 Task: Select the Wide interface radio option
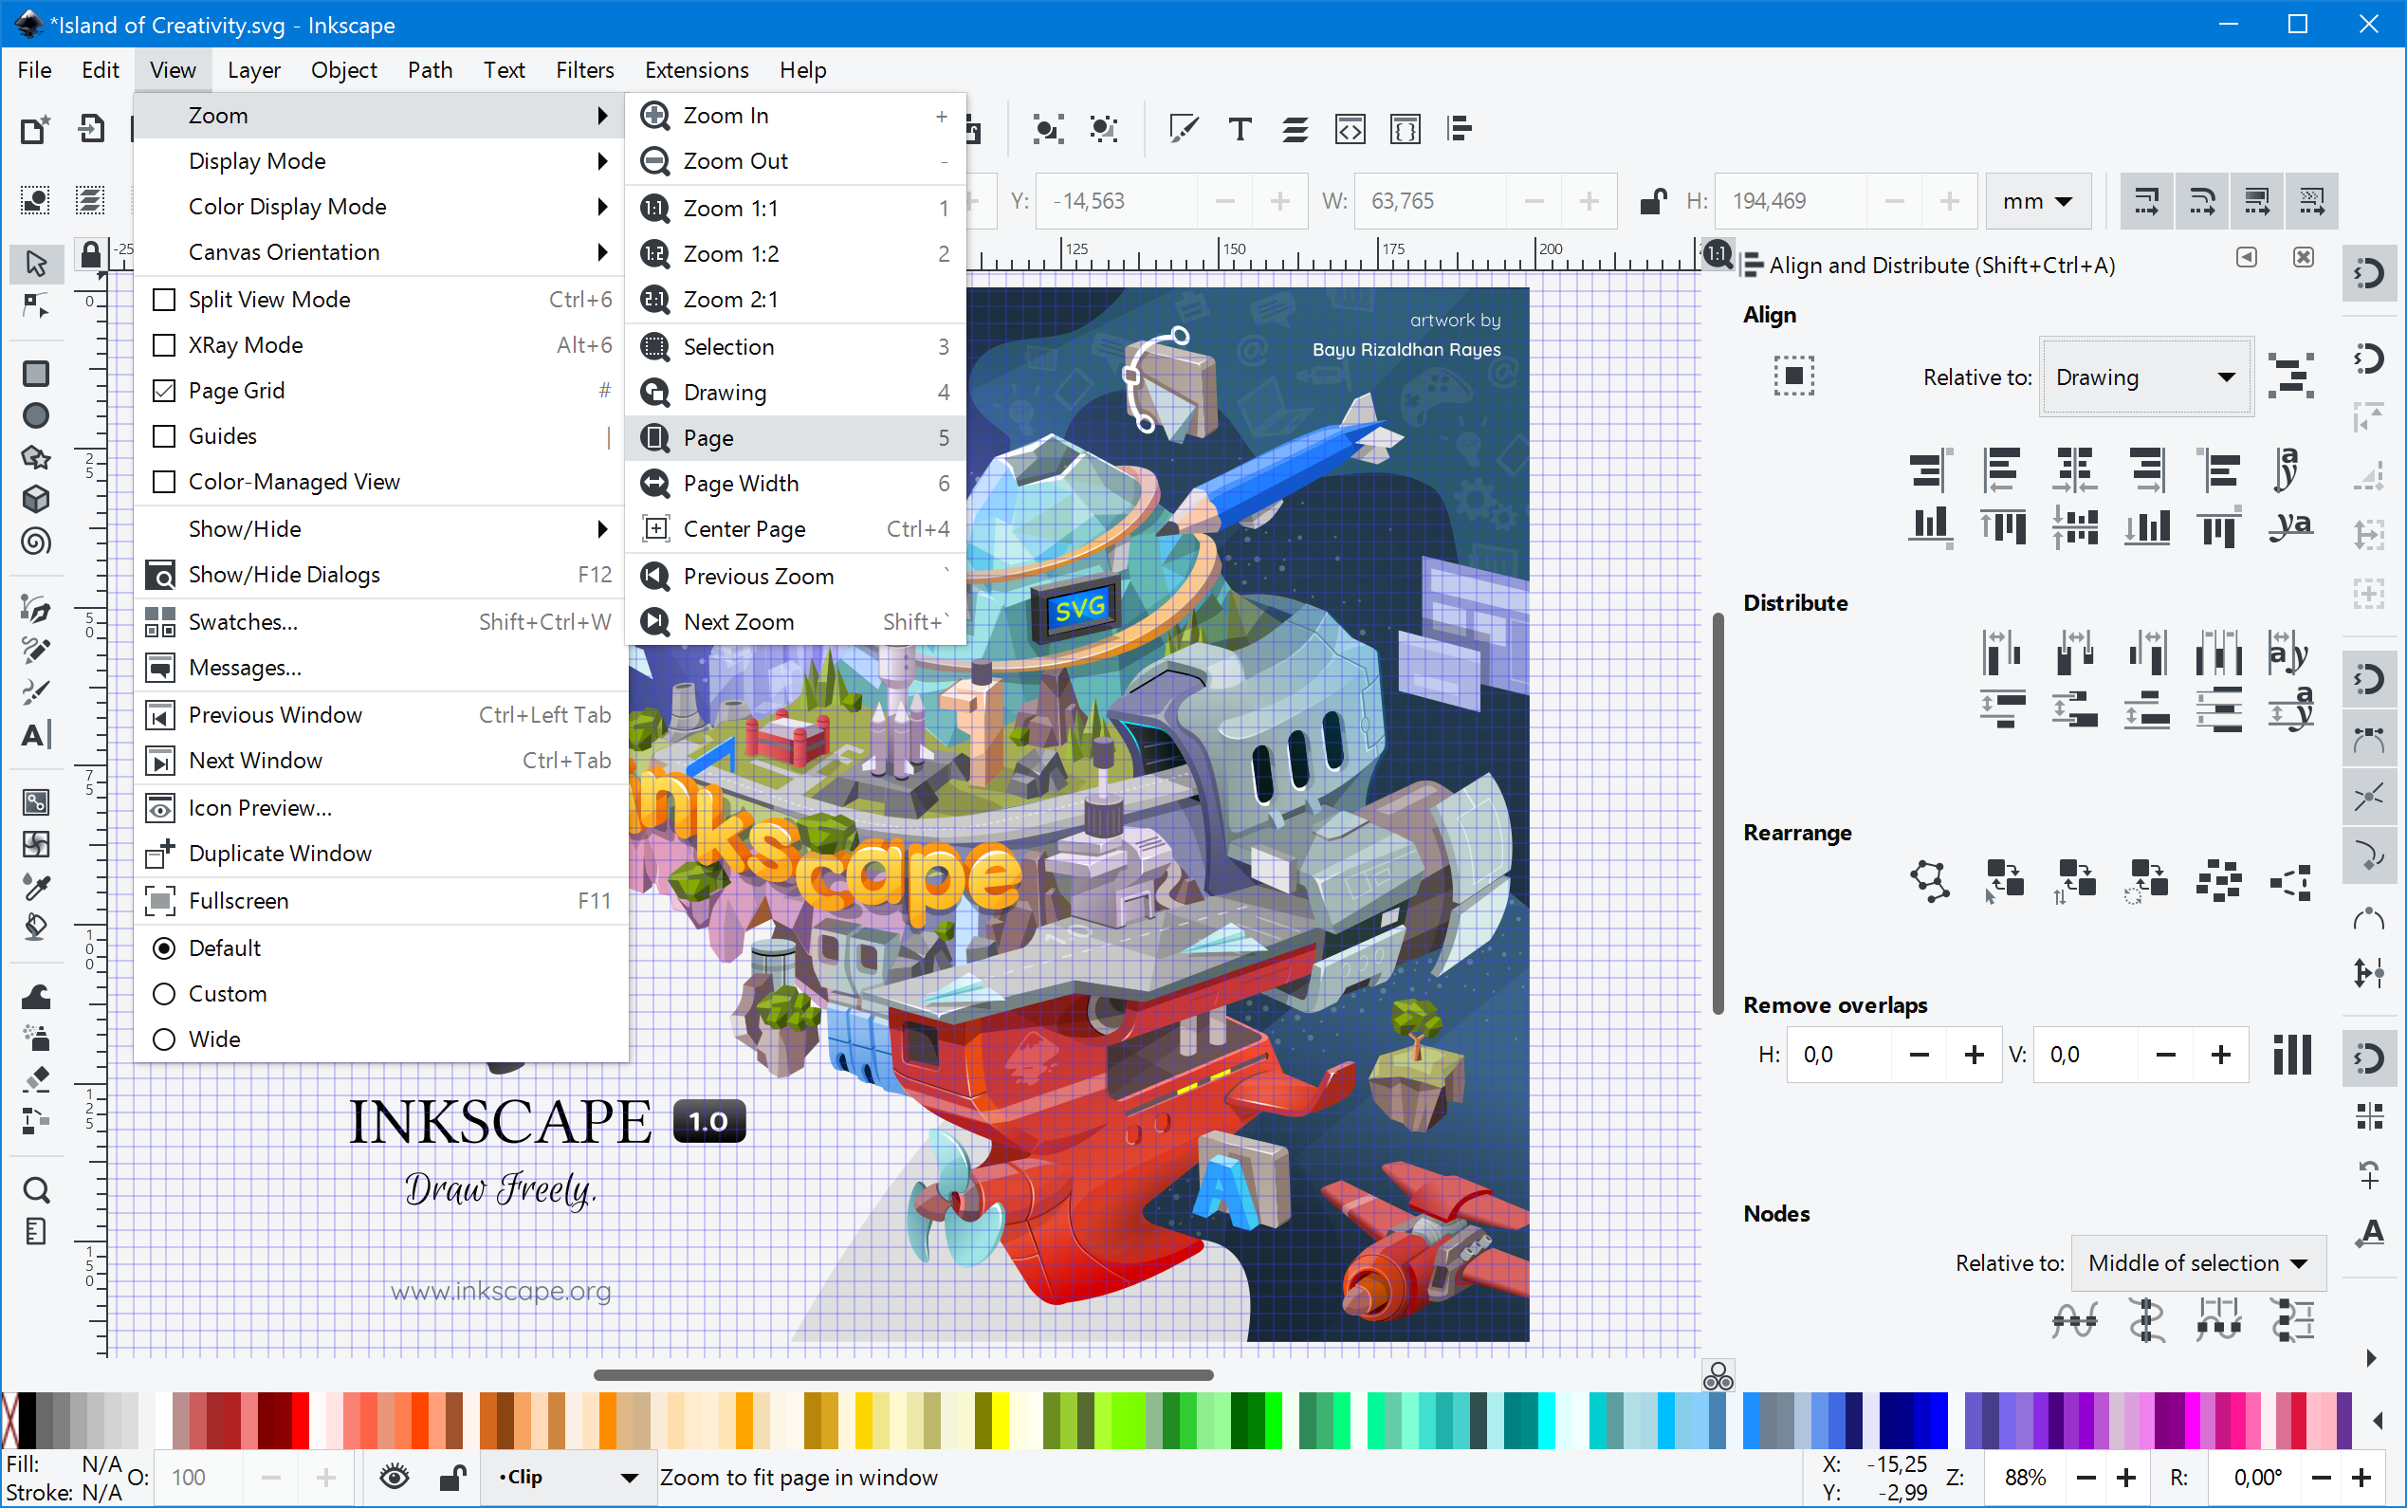click(212, 1039)
